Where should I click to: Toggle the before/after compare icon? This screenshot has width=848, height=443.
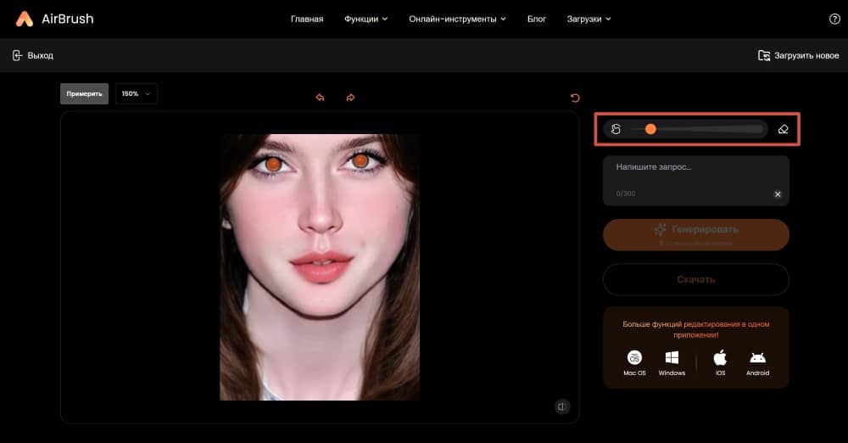pyautogui.click(x=562, y=407)
